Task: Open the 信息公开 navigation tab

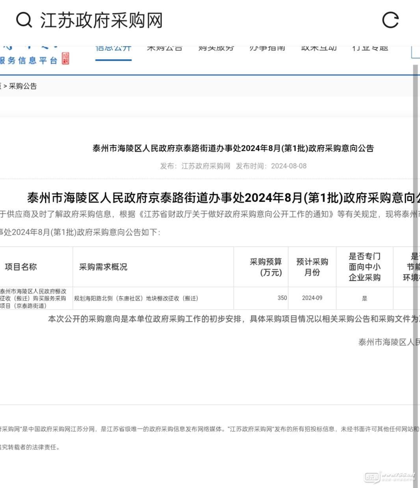Action: tap(113, 49)
